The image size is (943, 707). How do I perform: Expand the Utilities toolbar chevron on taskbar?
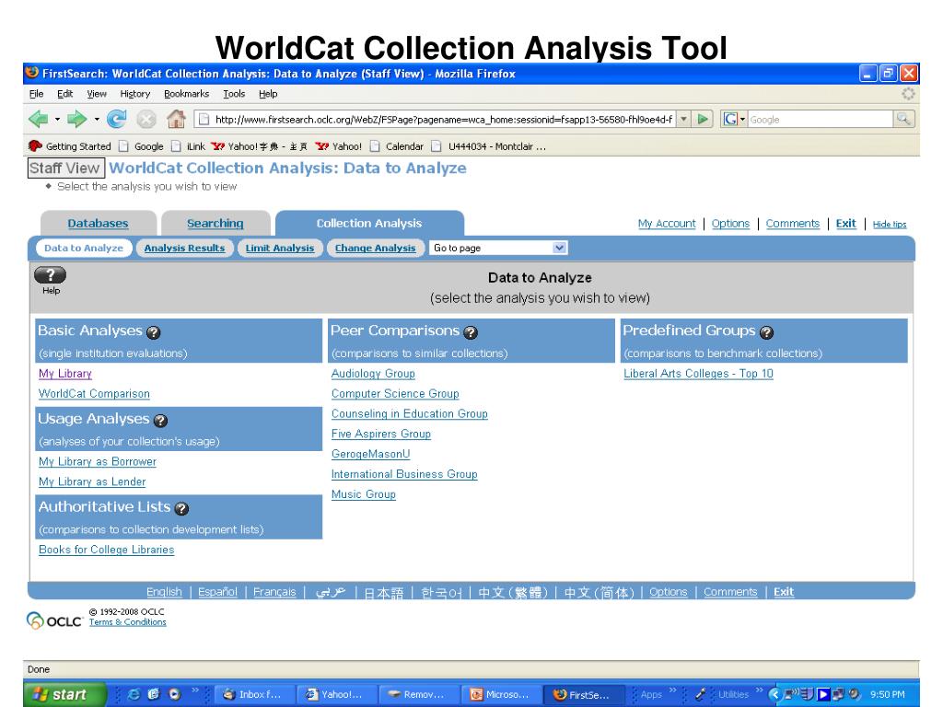coord(759,690)
